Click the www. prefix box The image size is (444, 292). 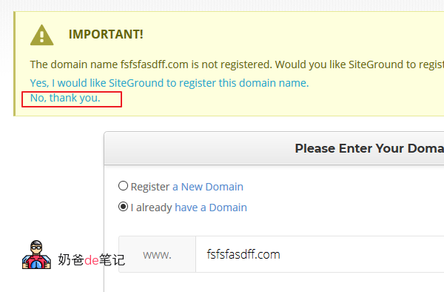[157, 254]
